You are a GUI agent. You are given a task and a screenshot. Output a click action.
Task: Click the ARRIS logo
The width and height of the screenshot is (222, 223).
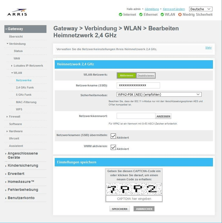(x=17, y=12)
